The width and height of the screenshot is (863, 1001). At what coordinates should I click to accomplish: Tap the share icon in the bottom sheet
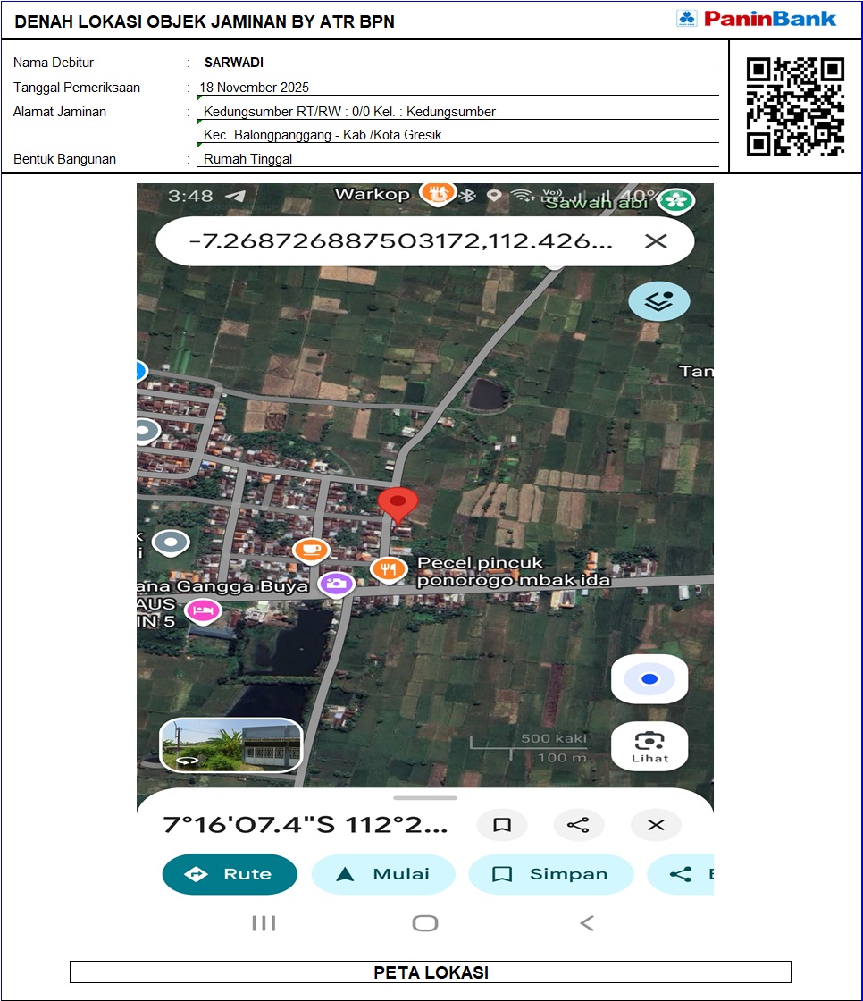(x=578, y=825)
